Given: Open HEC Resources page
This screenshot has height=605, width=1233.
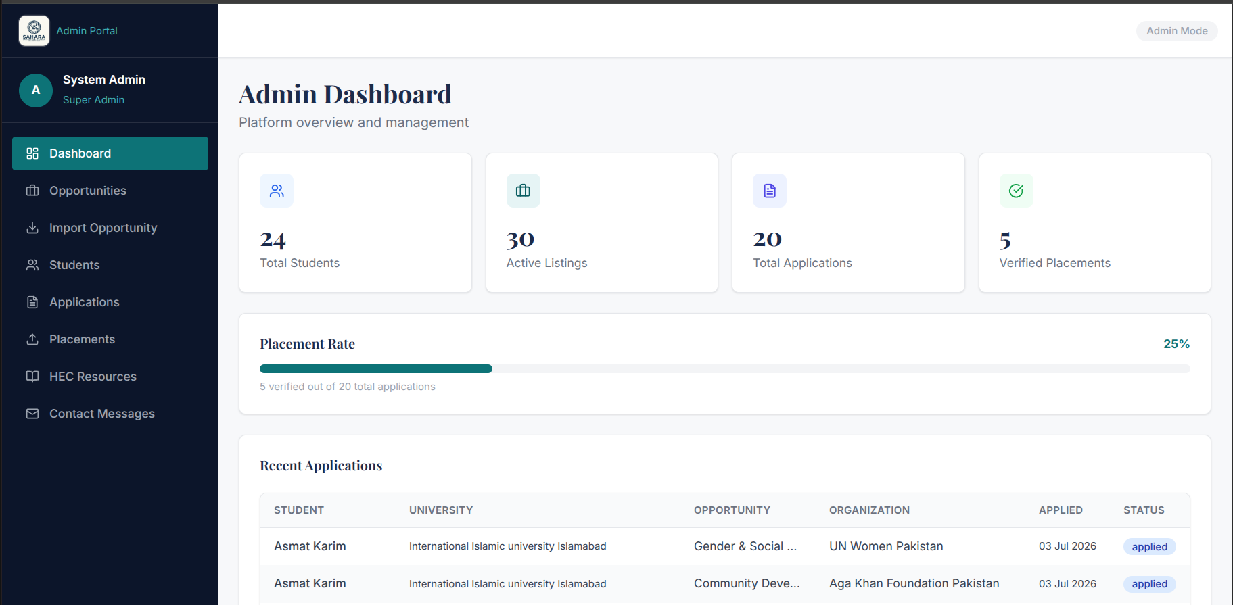Looking at the screenshot, I should click(x=110, y=377).
